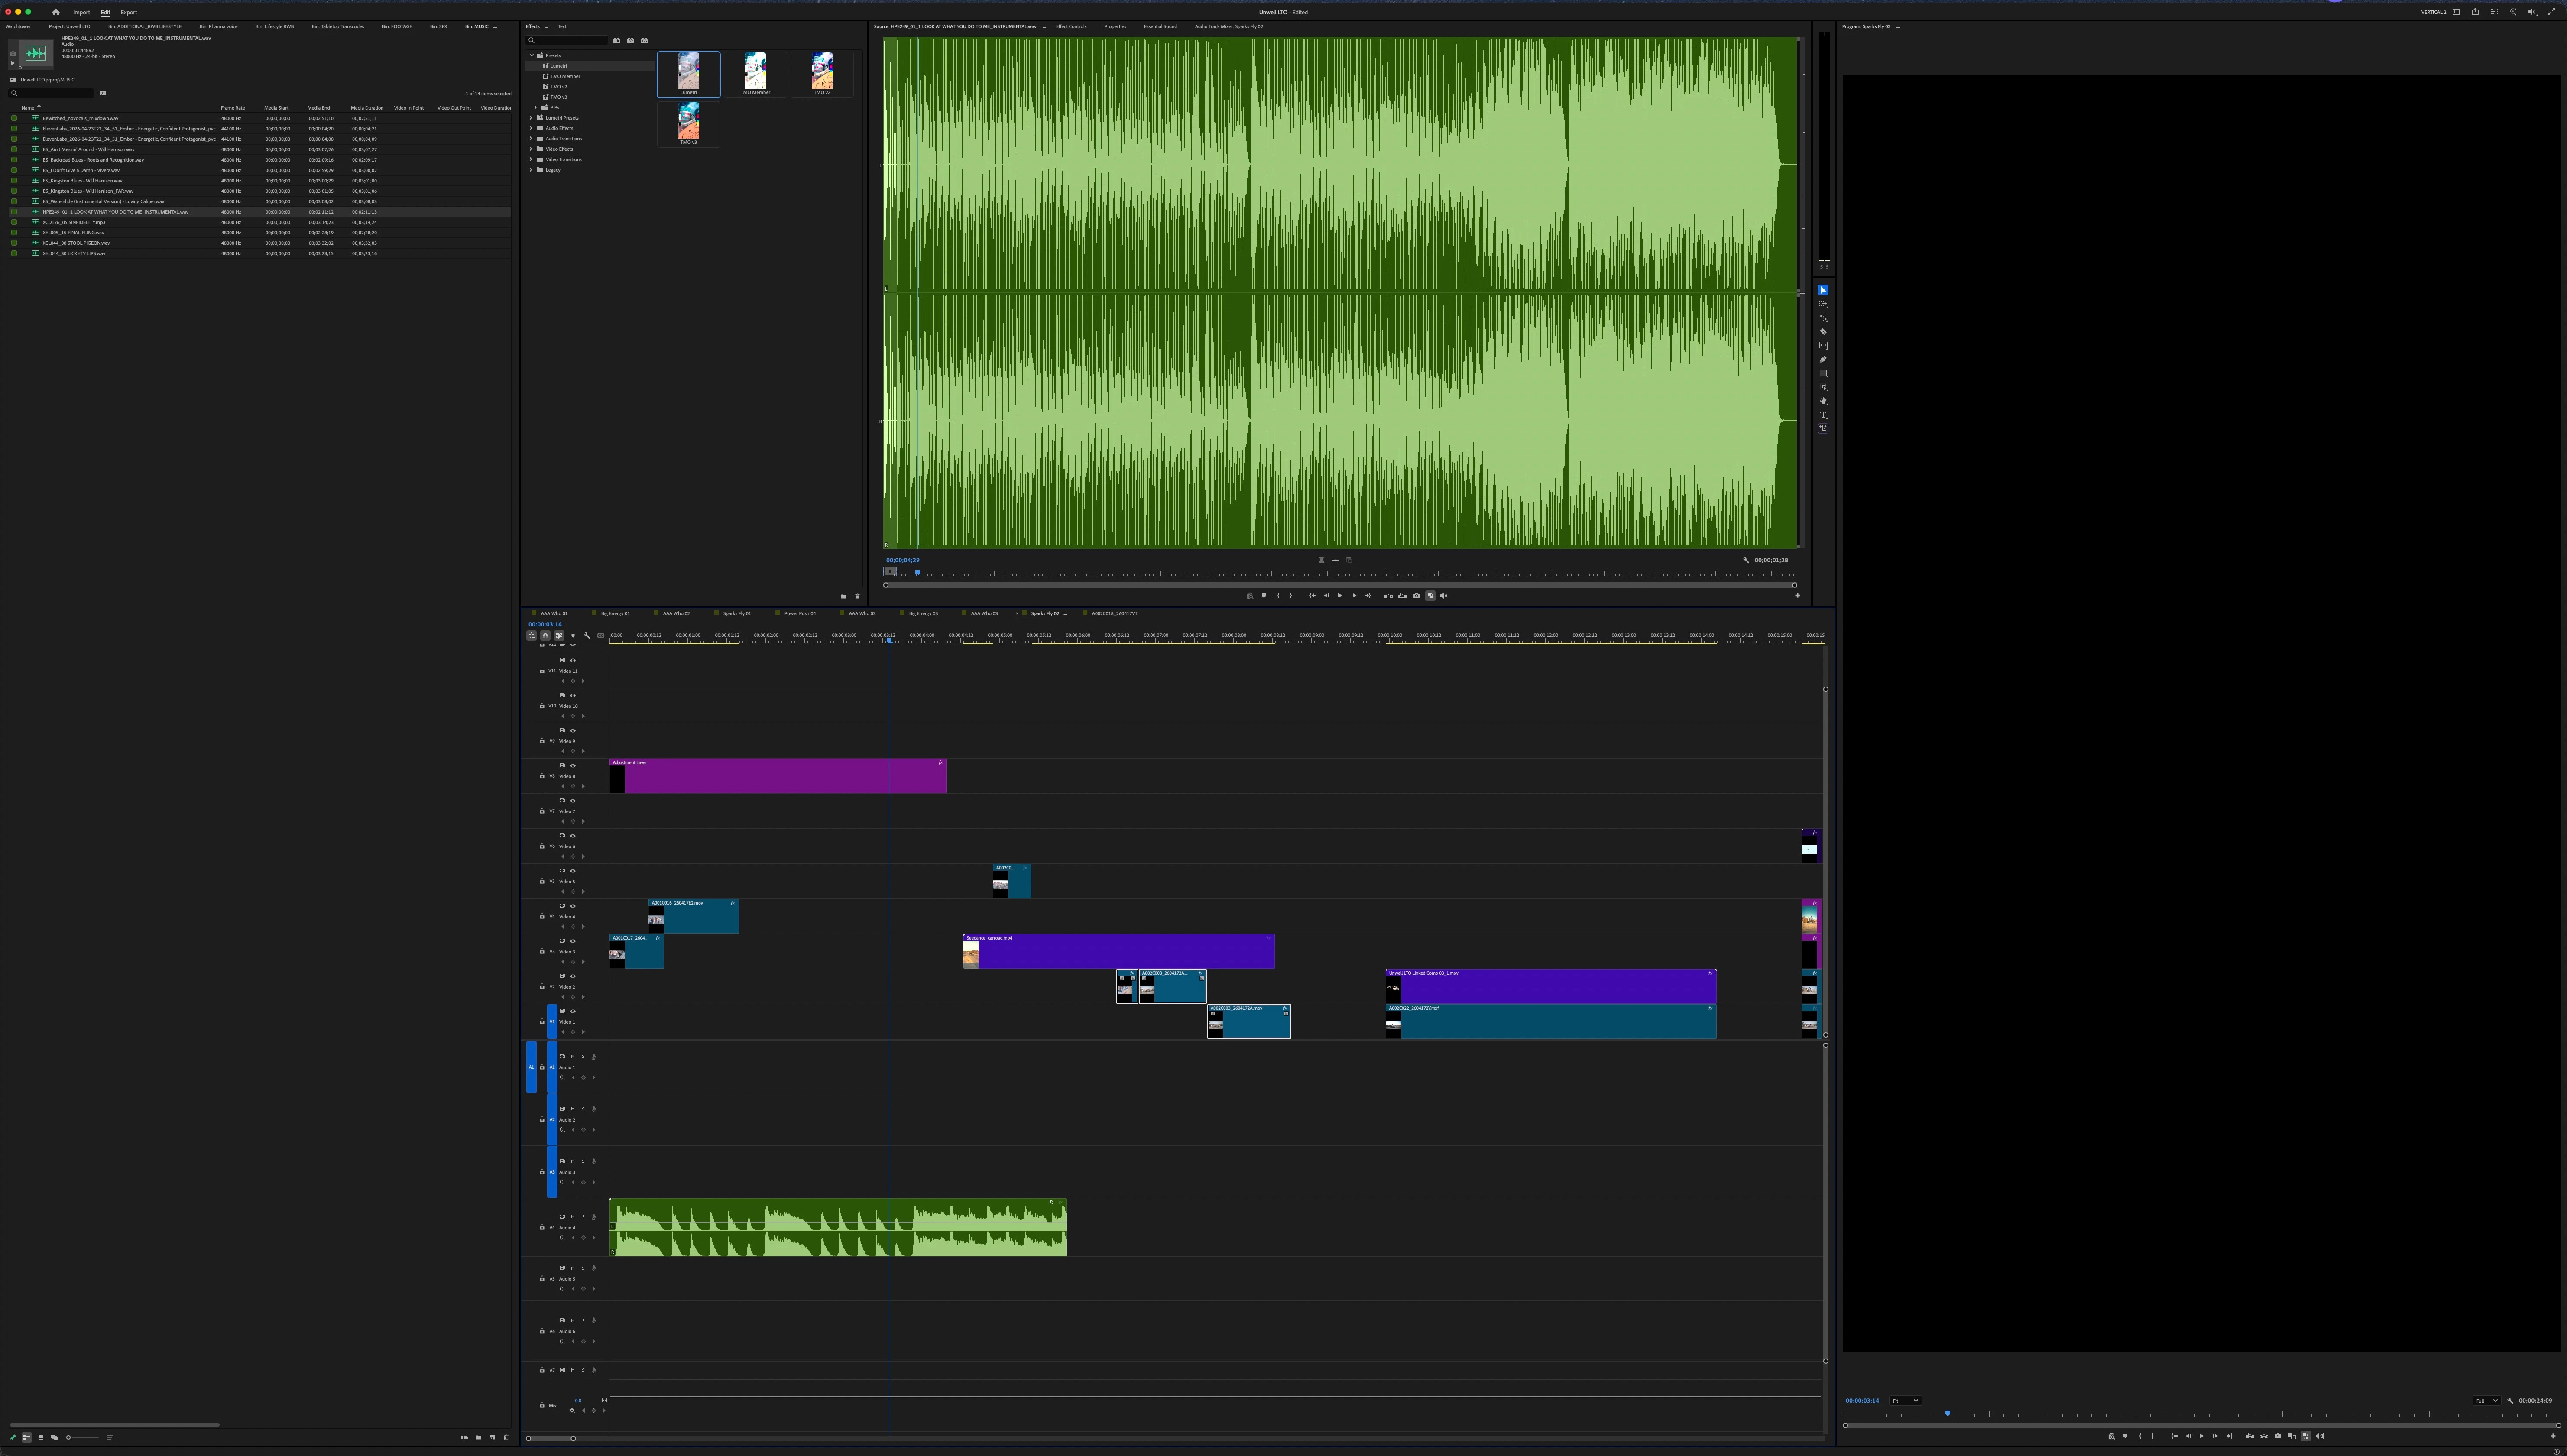Select the Pen tool

[x=1823, y=359]
